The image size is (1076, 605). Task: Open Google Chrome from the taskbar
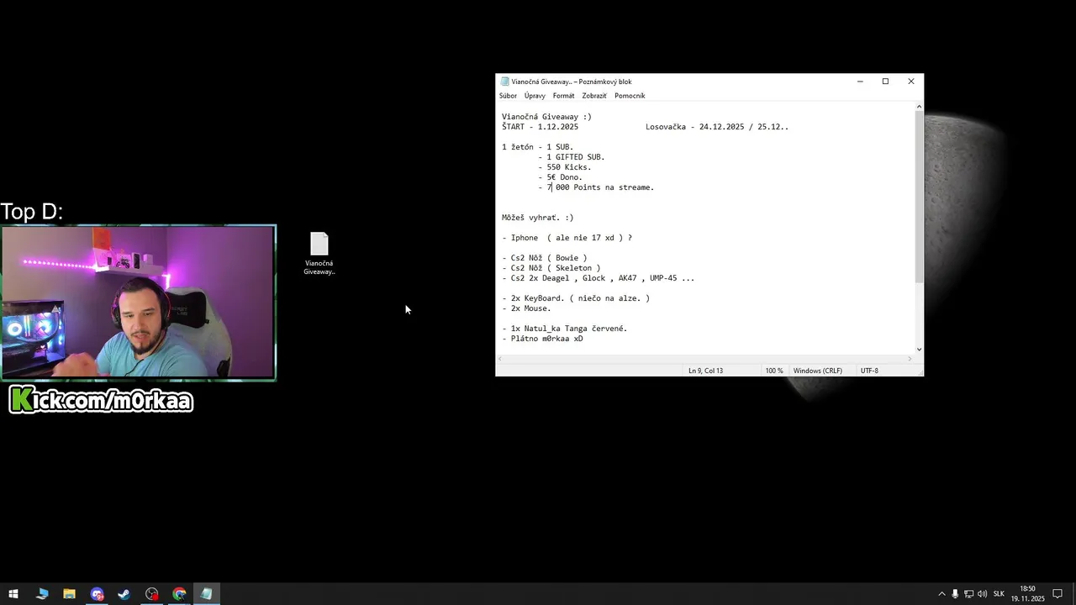point(179,594)
